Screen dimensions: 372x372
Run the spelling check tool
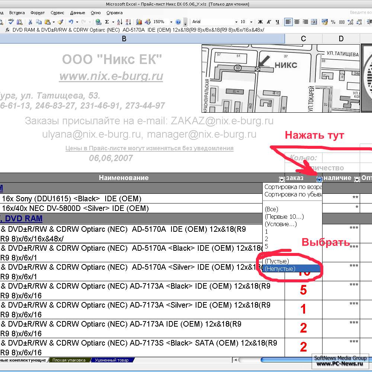pos(11,22)
